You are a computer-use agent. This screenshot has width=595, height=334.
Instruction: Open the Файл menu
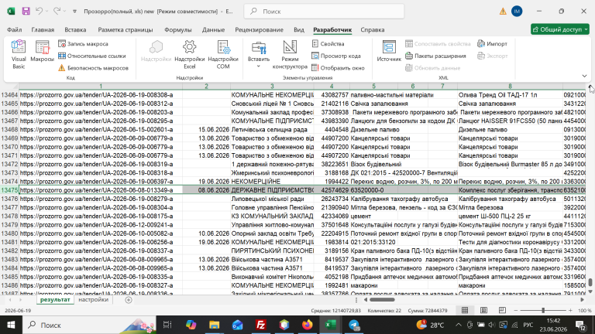[x=15, y=29]
